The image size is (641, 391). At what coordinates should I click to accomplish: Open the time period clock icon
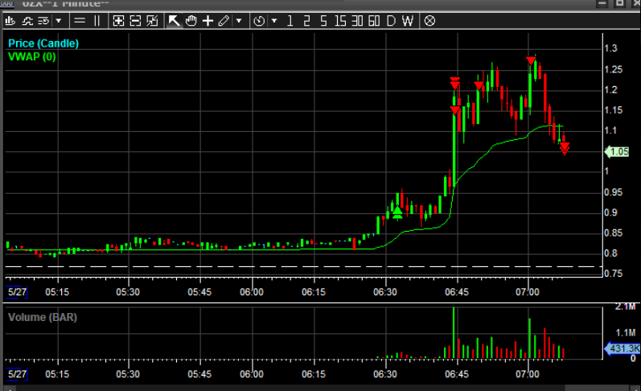[259, 20]
